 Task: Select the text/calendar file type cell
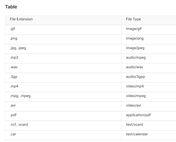click(x=137, y=134)
